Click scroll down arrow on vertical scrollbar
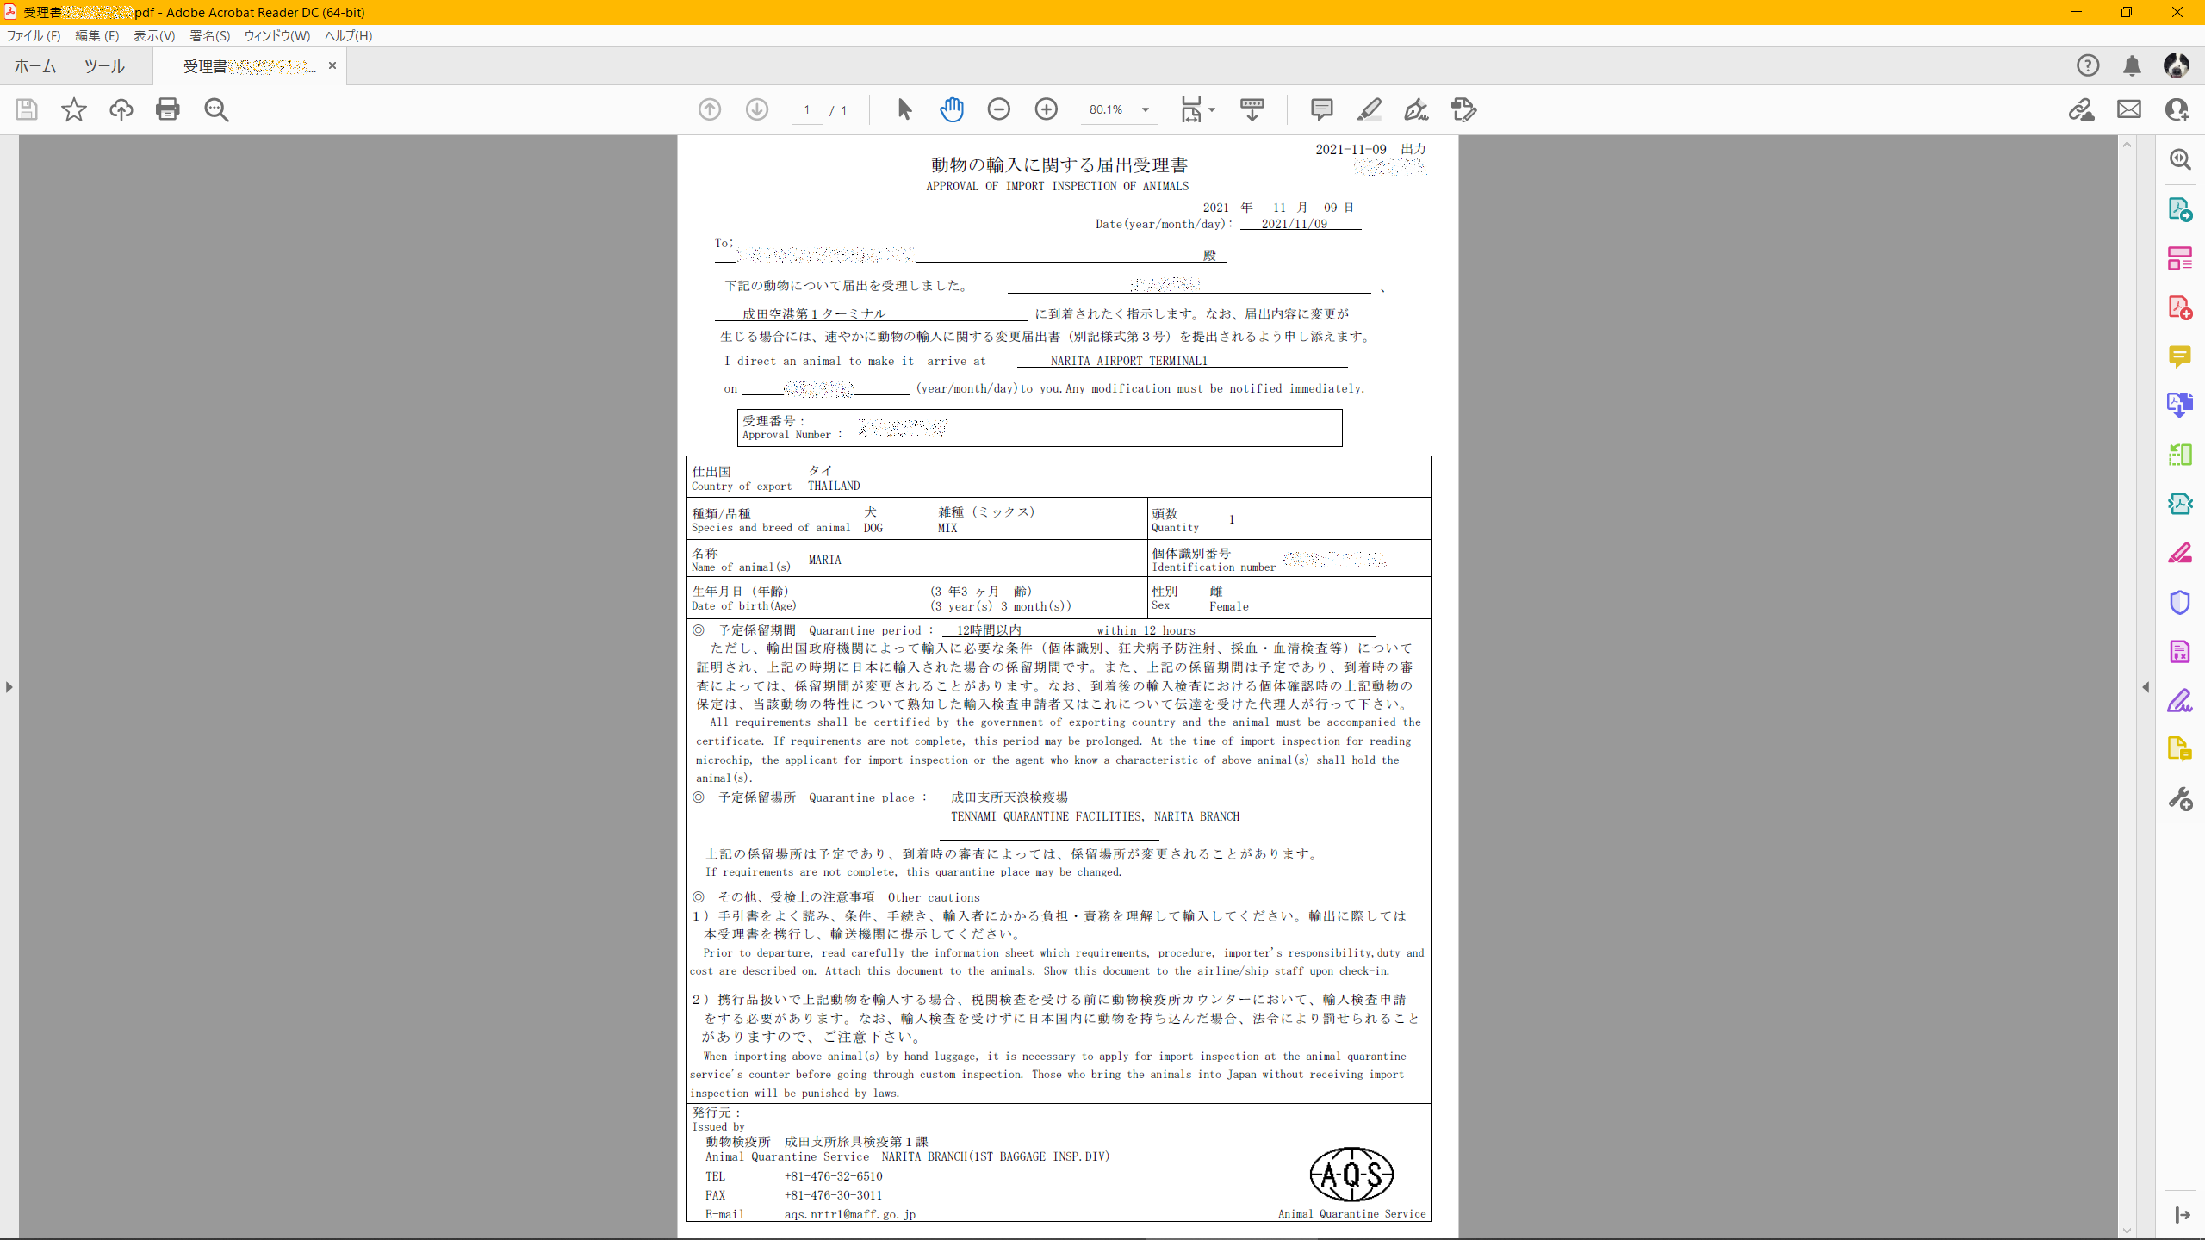The image size is (2205, 1240). point(2127,1231)
